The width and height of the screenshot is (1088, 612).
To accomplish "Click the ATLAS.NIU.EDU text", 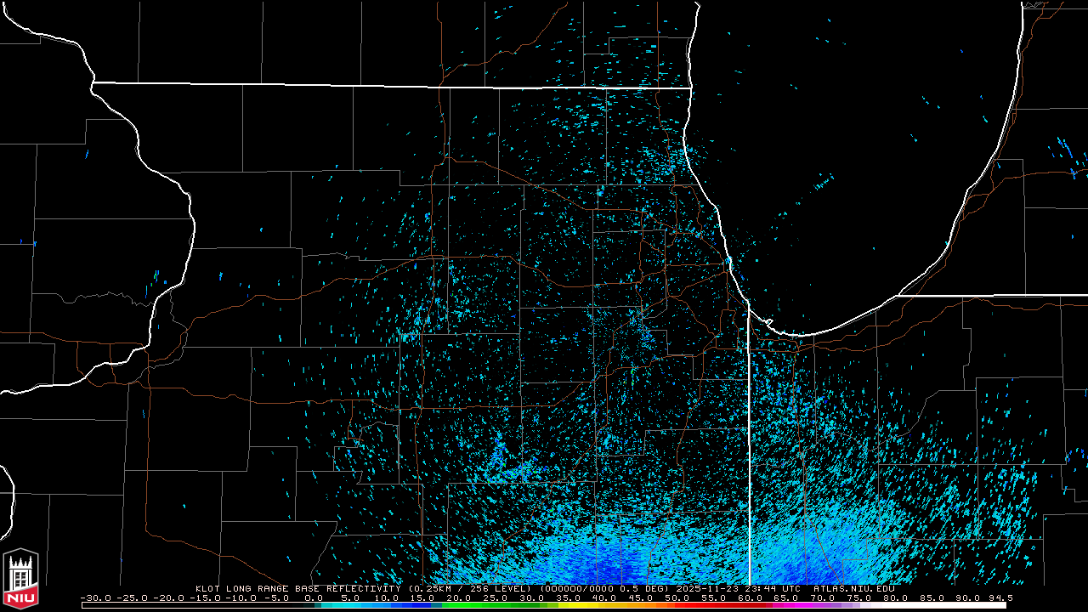I will (x=853, y=588).
